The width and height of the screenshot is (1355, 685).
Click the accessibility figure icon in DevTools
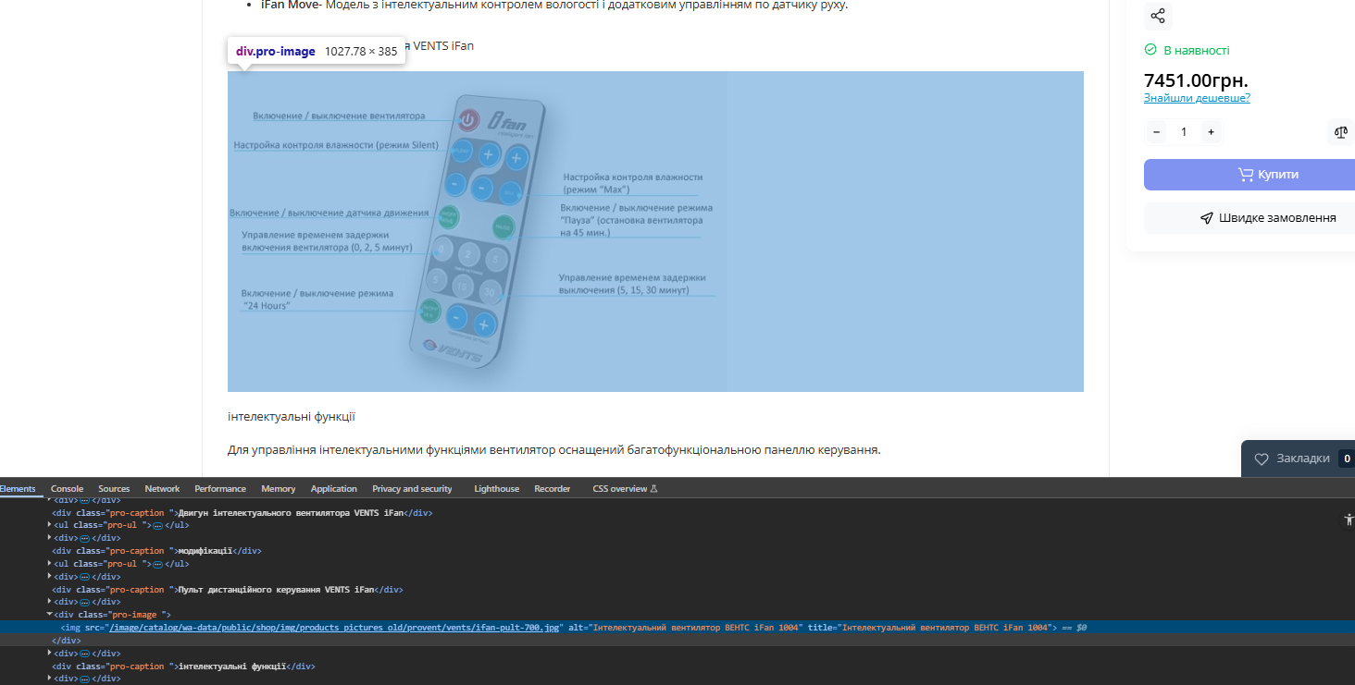pyautogui.click(x=1349, y=520)
